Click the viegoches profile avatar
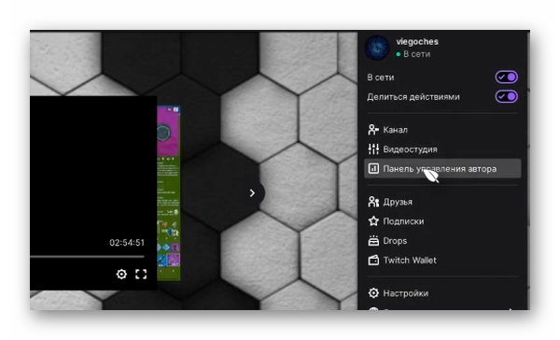Viewport: 560px width, 340px height. pyautogui.click(x=377, y=48)
